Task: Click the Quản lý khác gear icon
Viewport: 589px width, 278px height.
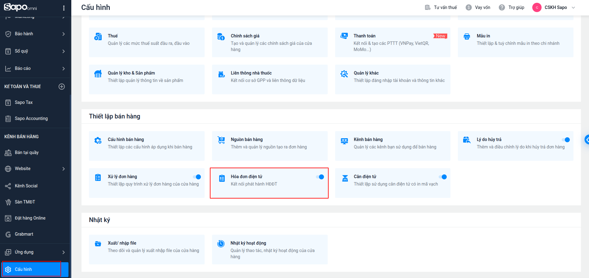Action: point(344,74)
